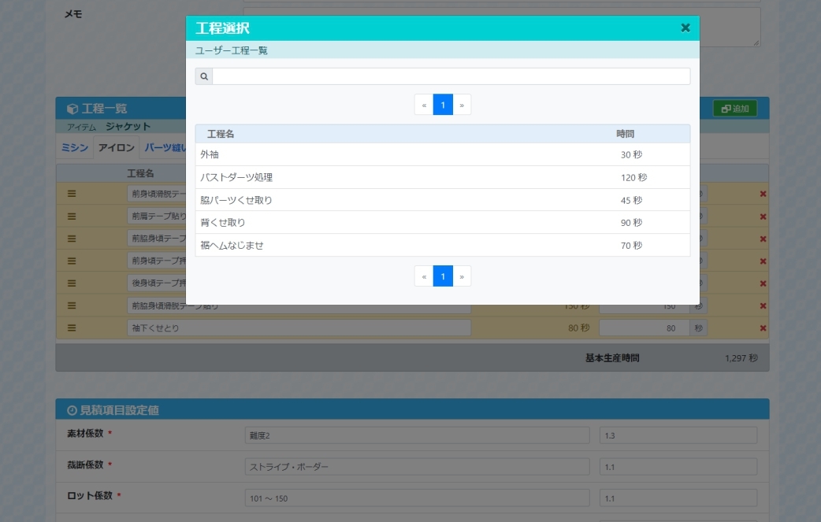
Task: Go to next page above the process table
Action: tap(462, 105)
